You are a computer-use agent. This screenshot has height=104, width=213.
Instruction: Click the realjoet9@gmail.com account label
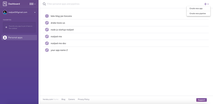[18, 12]
